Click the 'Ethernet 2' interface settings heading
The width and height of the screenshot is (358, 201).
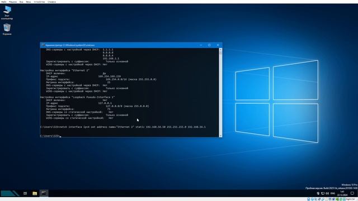click(65, 70)
